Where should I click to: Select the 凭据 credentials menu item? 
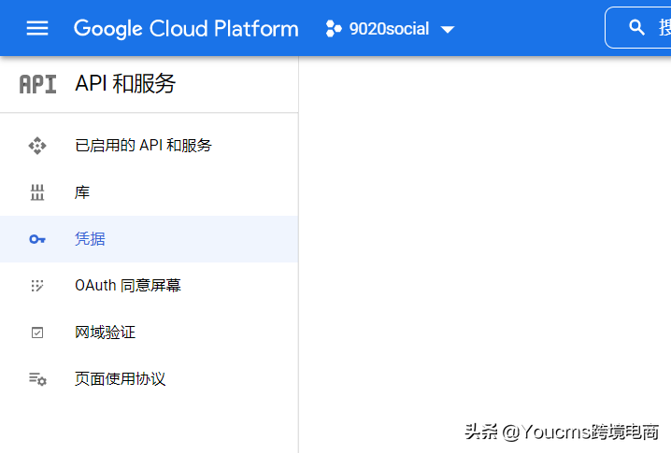[x=149, y=239]
